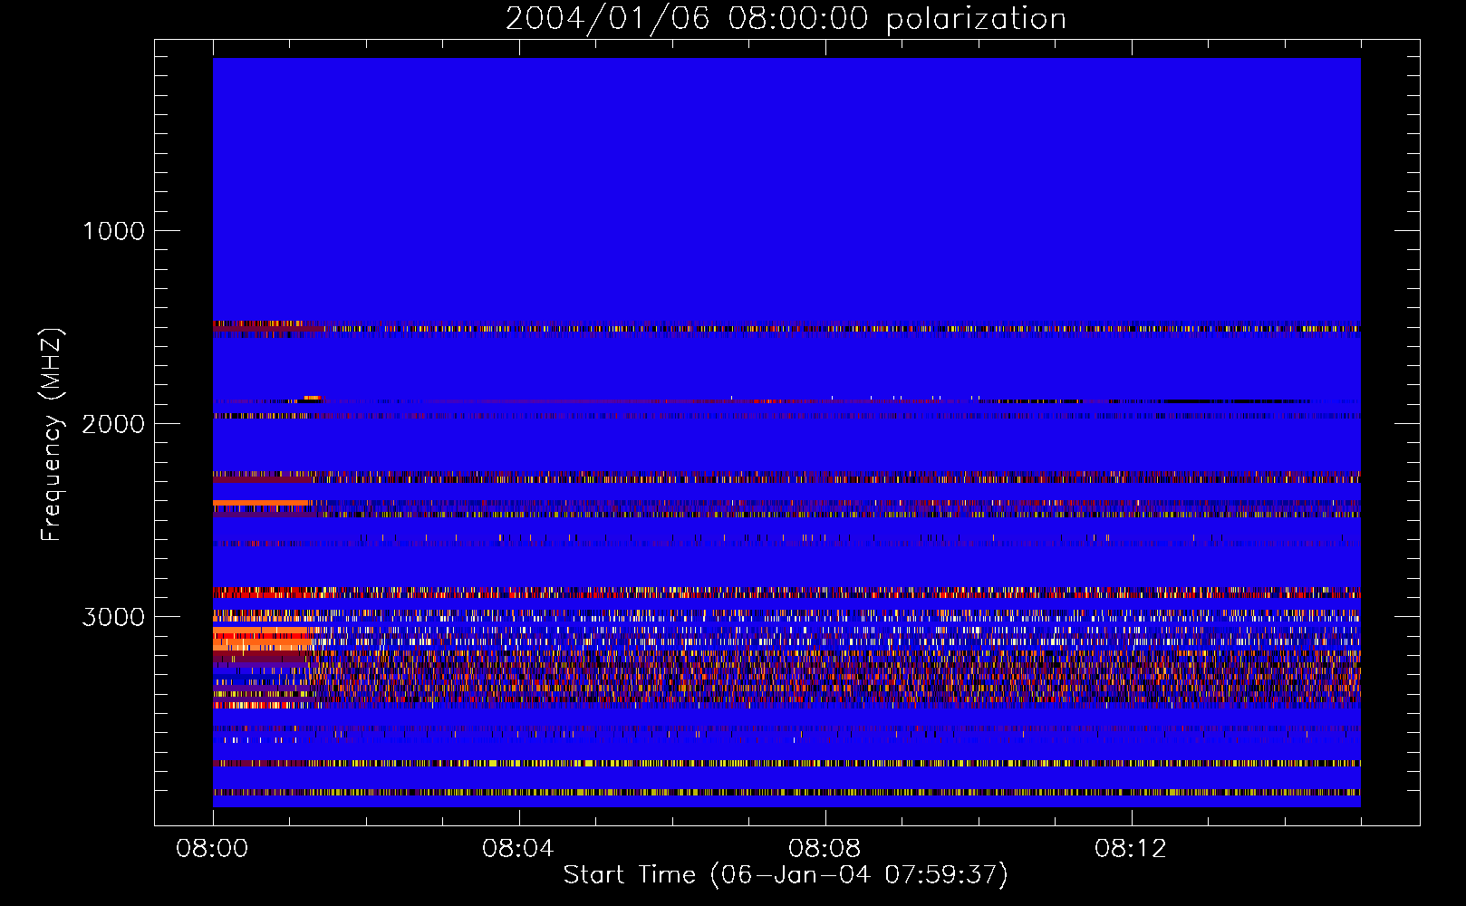
Task: Click the 08:12 time tick label
Action: [1131, 849]
